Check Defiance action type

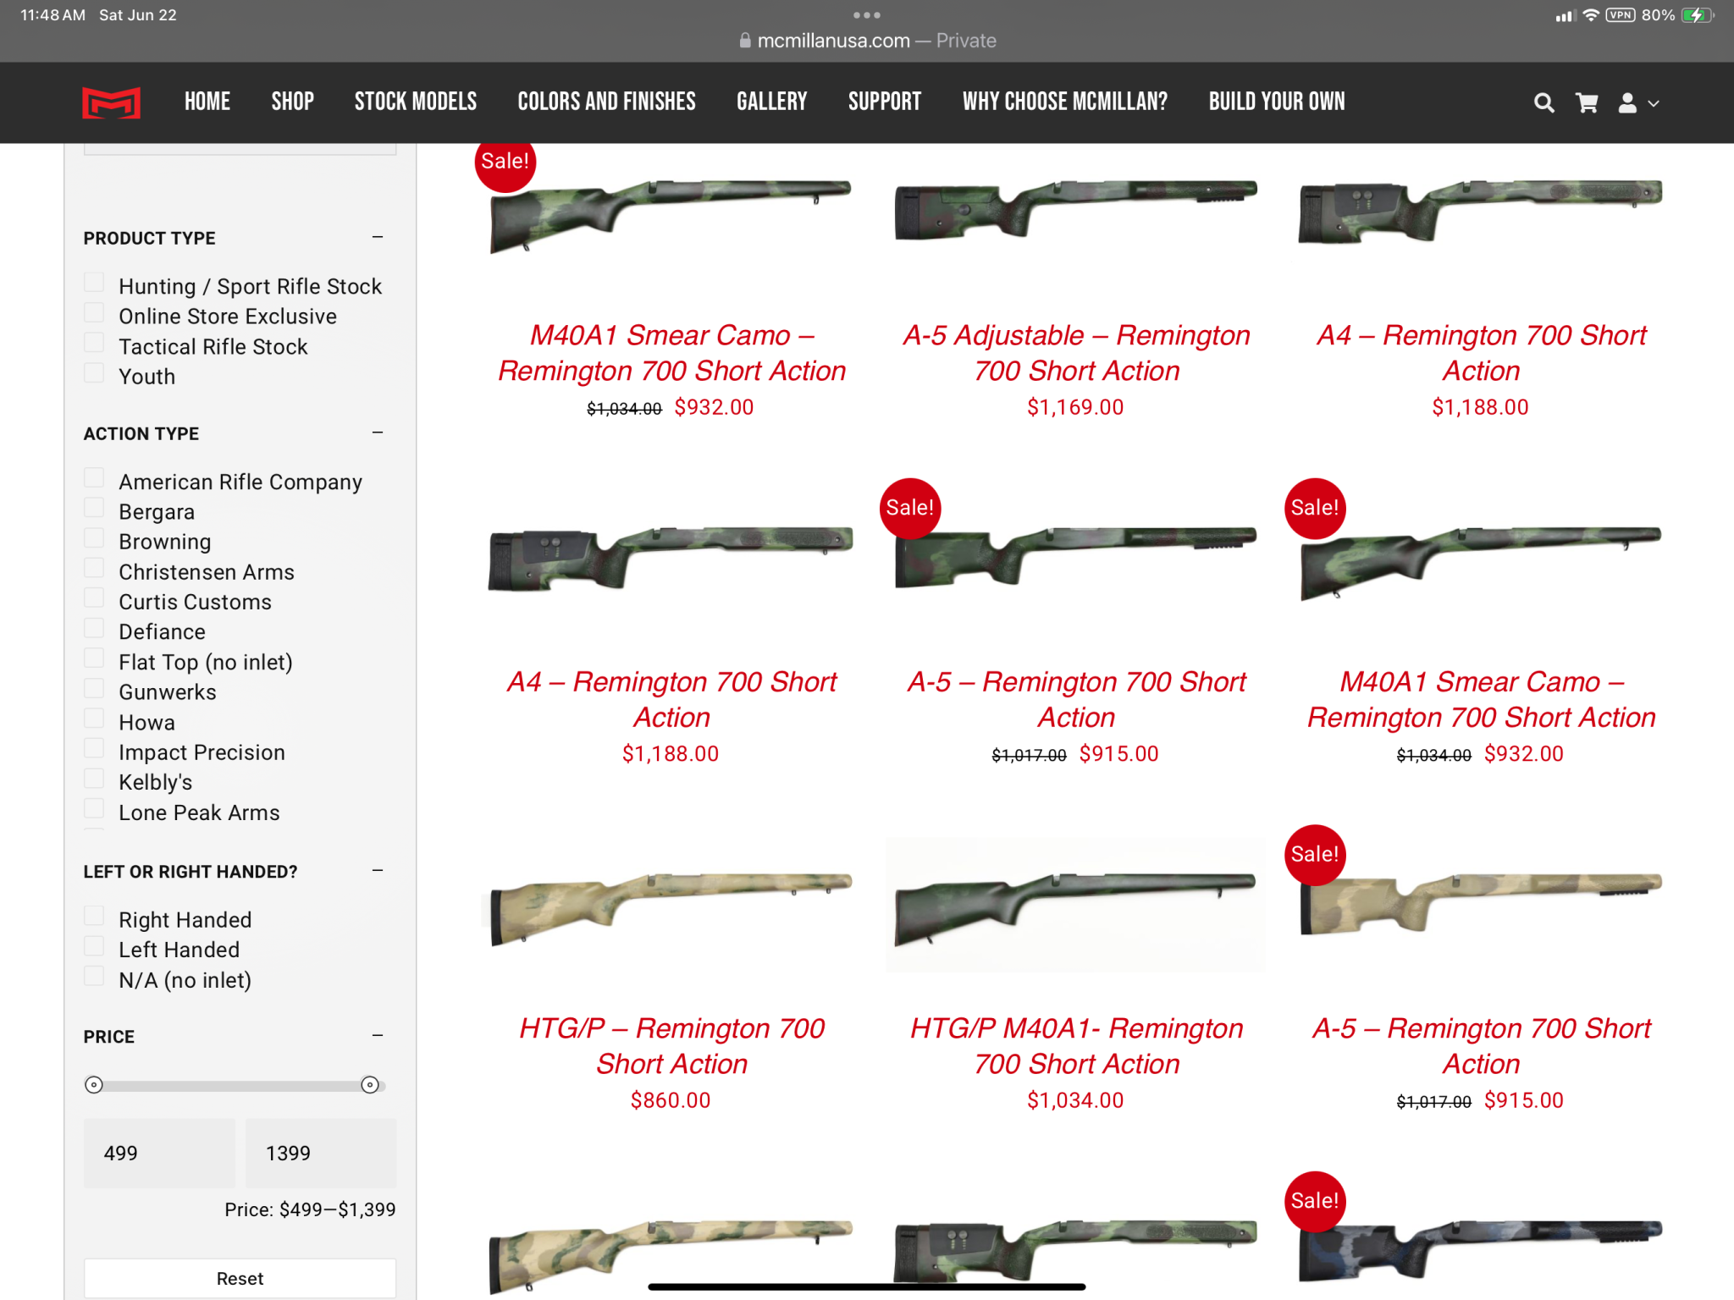94,628
